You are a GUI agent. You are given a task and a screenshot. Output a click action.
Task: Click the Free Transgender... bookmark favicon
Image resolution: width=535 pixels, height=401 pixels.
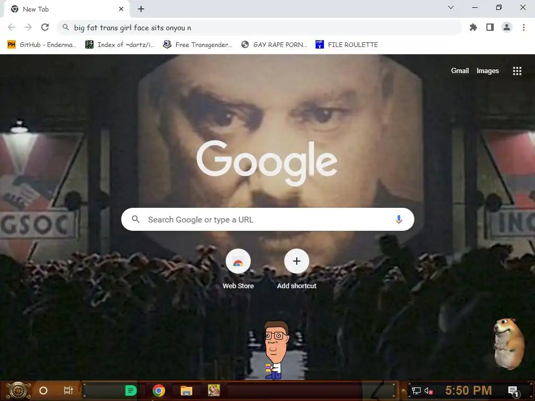point(167,44)
